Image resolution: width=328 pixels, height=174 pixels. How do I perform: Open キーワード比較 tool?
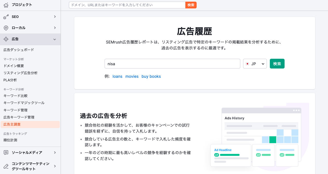click(16, 96)
